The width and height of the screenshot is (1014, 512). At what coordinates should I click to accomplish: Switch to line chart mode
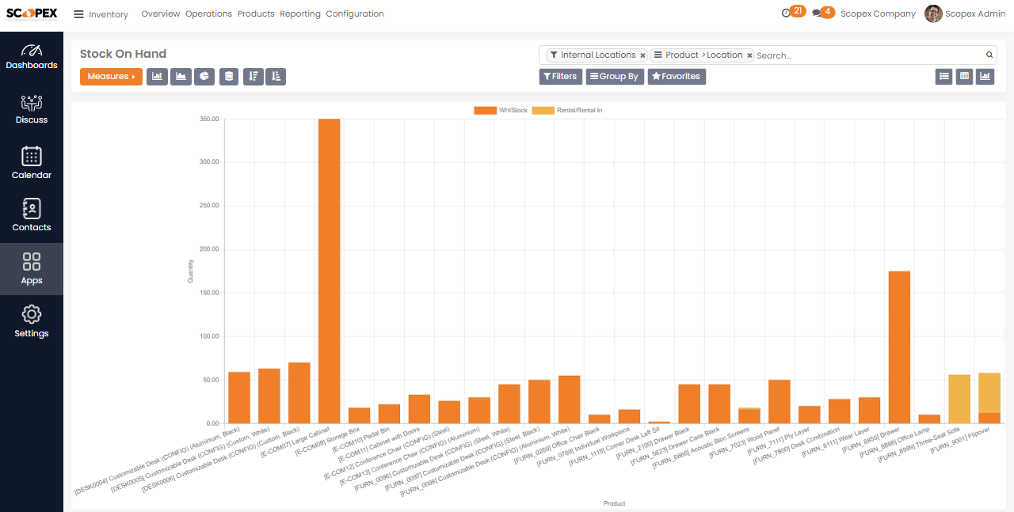(181, 77)
